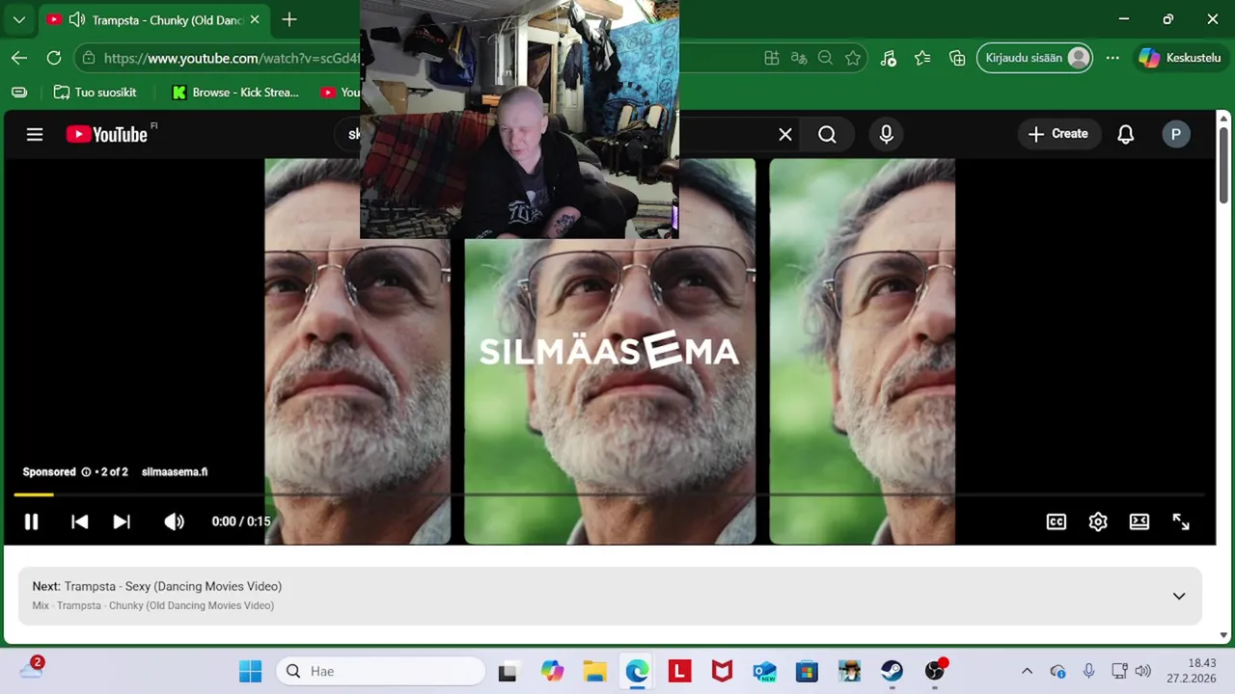1235x694 pixels.
Task: Launch Copilot from taskbar
Action: click(x=552, y=671)
